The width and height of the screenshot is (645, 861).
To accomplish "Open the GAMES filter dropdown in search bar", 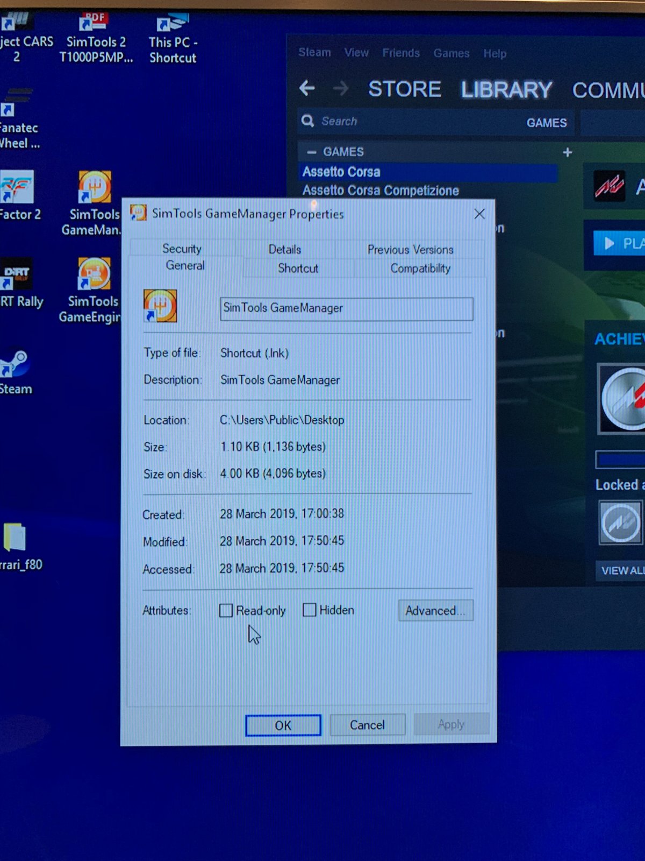I will coord(546,123).
